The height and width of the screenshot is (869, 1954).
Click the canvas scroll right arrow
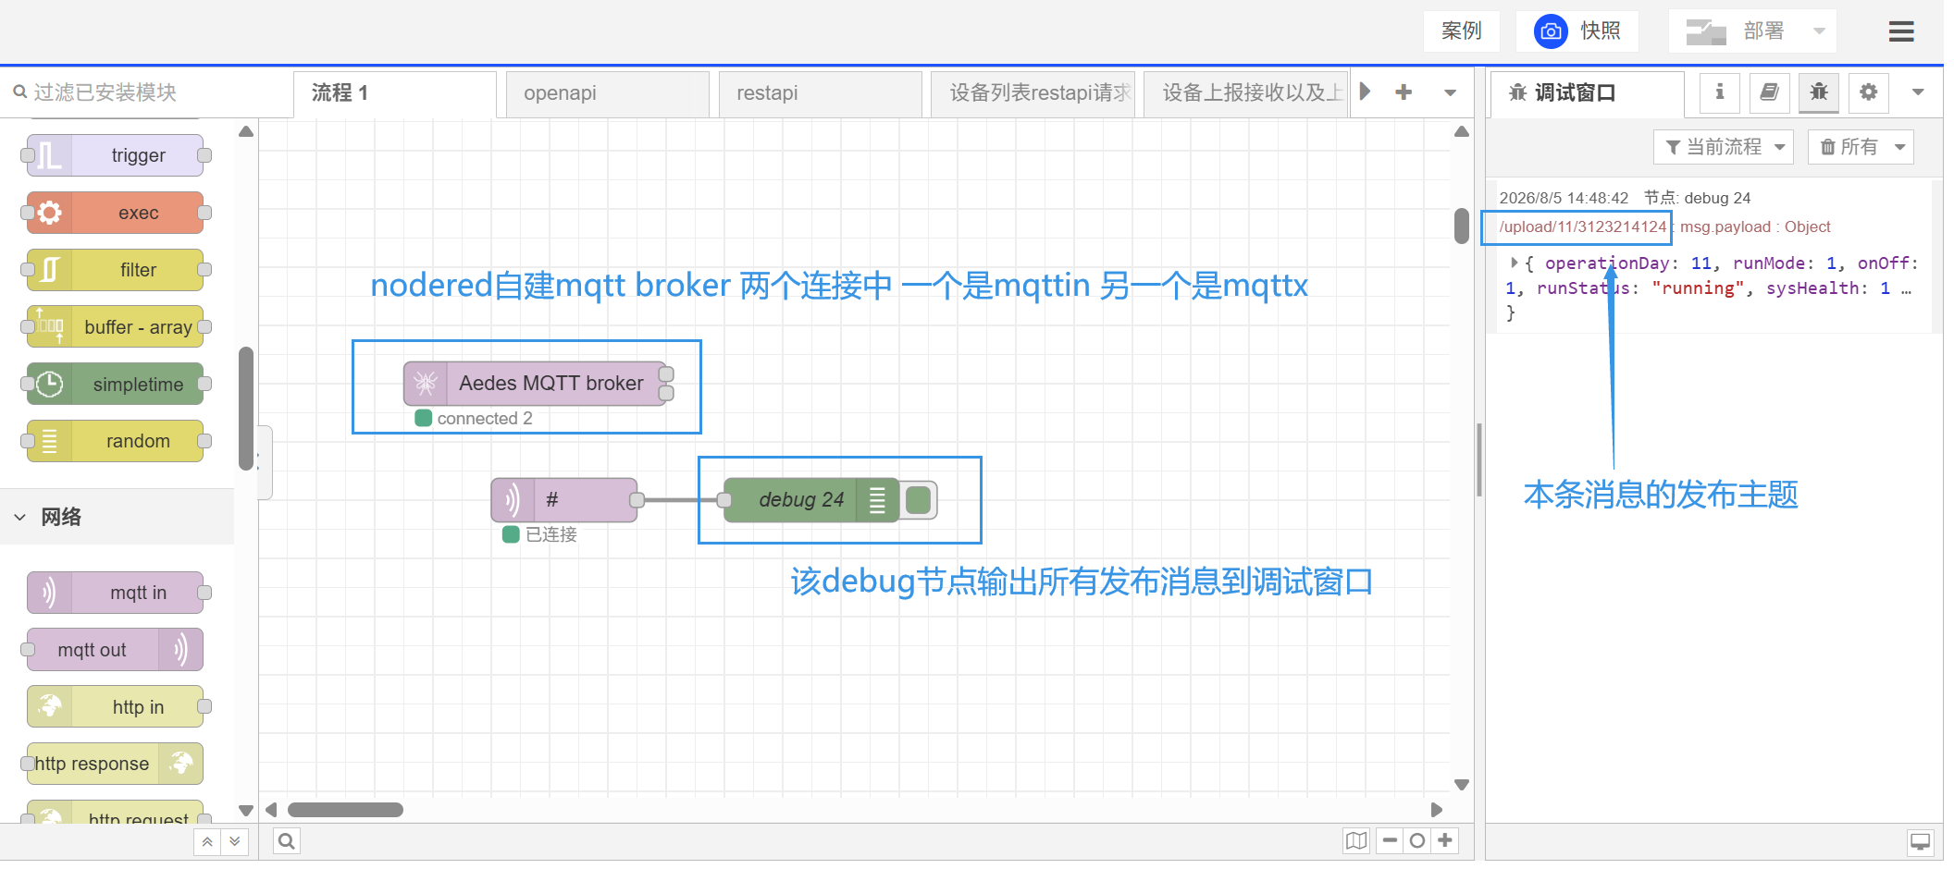[1437, 810]
